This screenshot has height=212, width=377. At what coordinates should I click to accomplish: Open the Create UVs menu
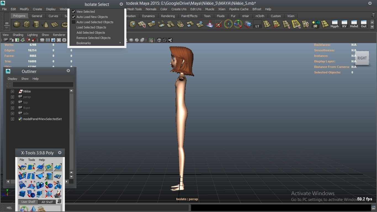coord(179,9)
